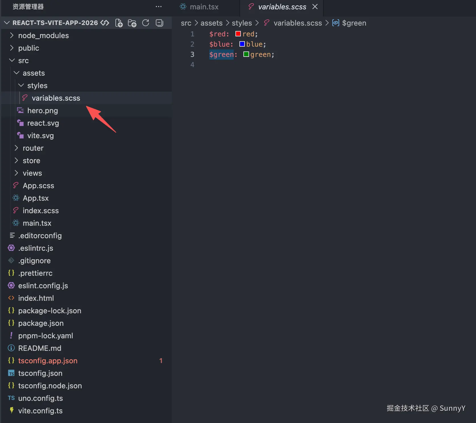This screenshot has height=423, width=476.
Task: Open index.scss file
Action: [86, 210]
